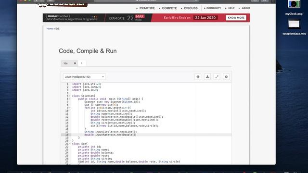
Task: Click the 'import java.util.*;' line
Action: point(87,84)
